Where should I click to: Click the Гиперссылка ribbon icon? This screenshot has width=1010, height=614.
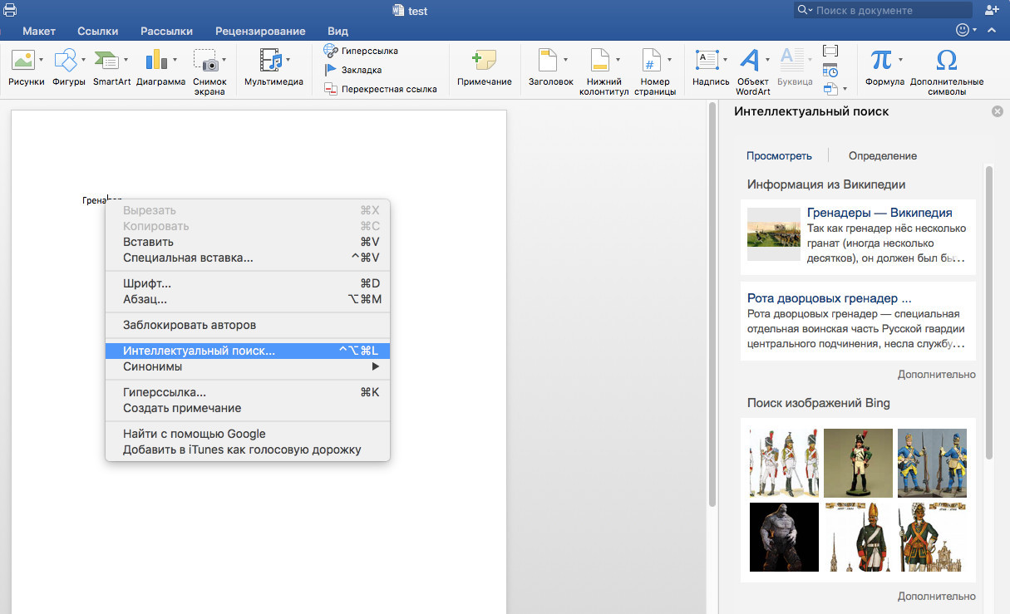point(330,51)
